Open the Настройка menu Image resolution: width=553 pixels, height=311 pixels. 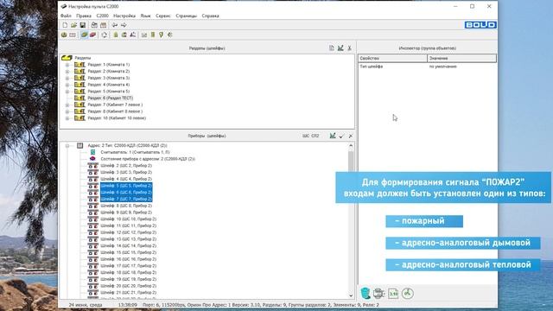(x=124, y=16)
